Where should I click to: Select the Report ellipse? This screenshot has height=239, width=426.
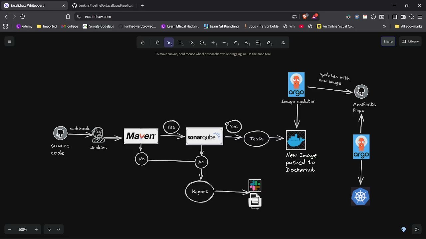tap(200, 192)
